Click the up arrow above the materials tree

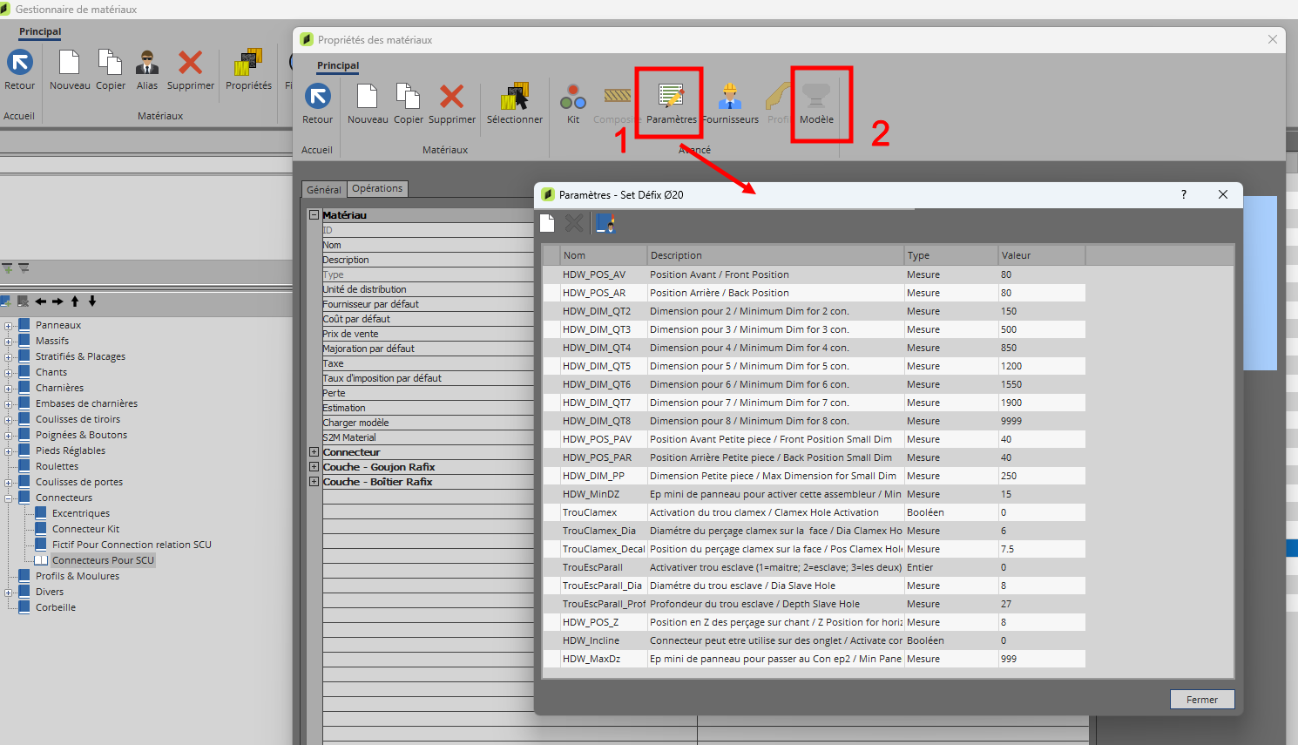75,301
